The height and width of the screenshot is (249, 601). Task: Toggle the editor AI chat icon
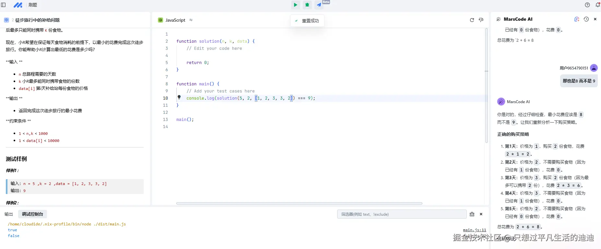(481, 20)
